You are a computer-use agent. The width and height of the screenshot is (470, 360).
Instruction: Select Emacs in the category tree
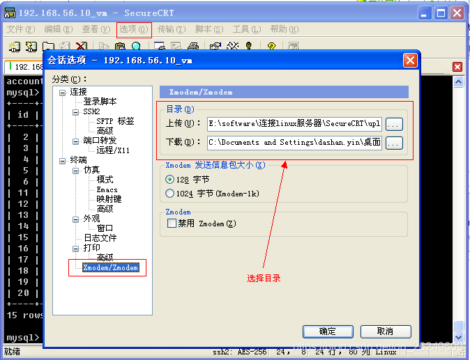pos(107,189)
